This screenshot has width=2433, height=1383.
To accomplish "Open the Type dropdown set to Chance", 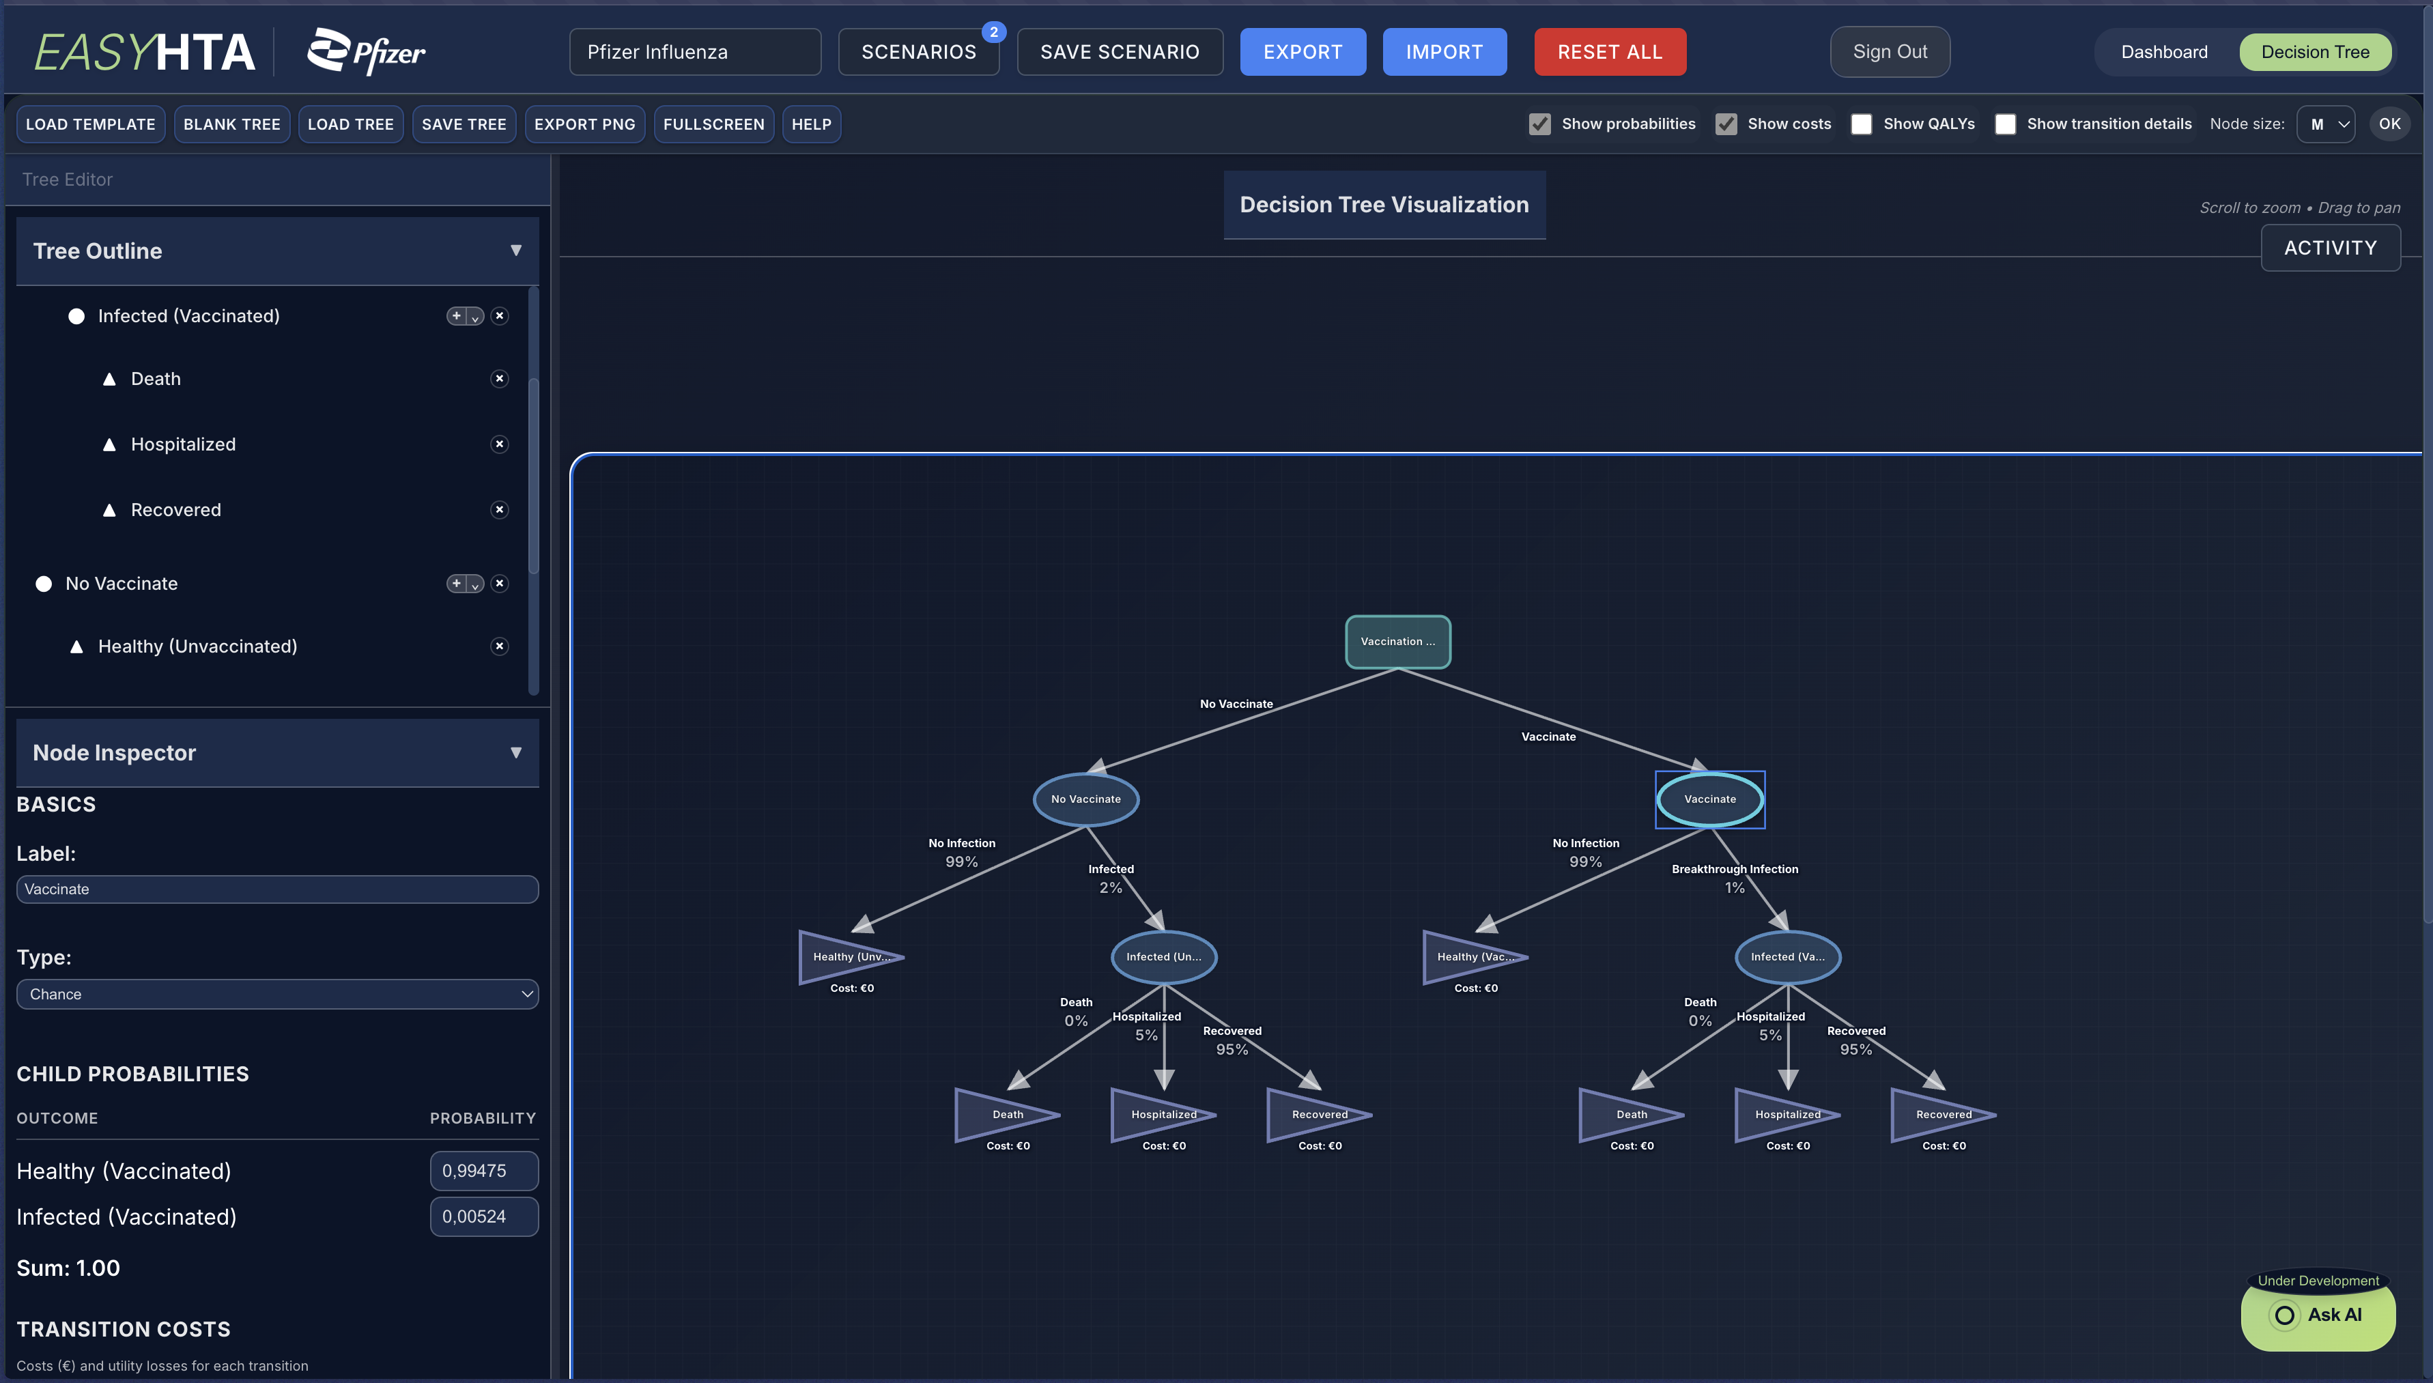I will pos(277,993).
